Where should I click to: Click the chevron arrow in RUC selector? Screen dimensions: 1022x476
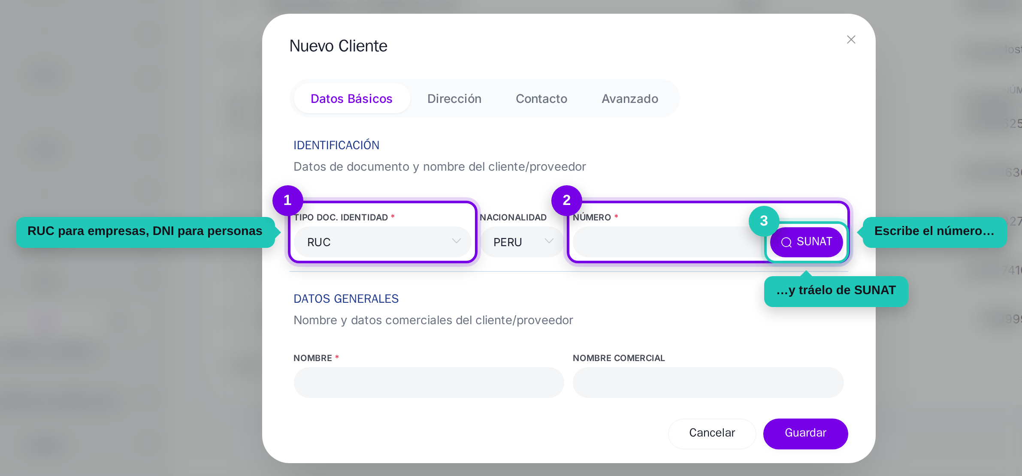456,241
